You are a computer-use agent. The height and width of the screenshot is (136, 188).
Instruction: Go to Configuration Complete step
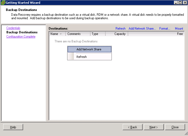point(21,37)
